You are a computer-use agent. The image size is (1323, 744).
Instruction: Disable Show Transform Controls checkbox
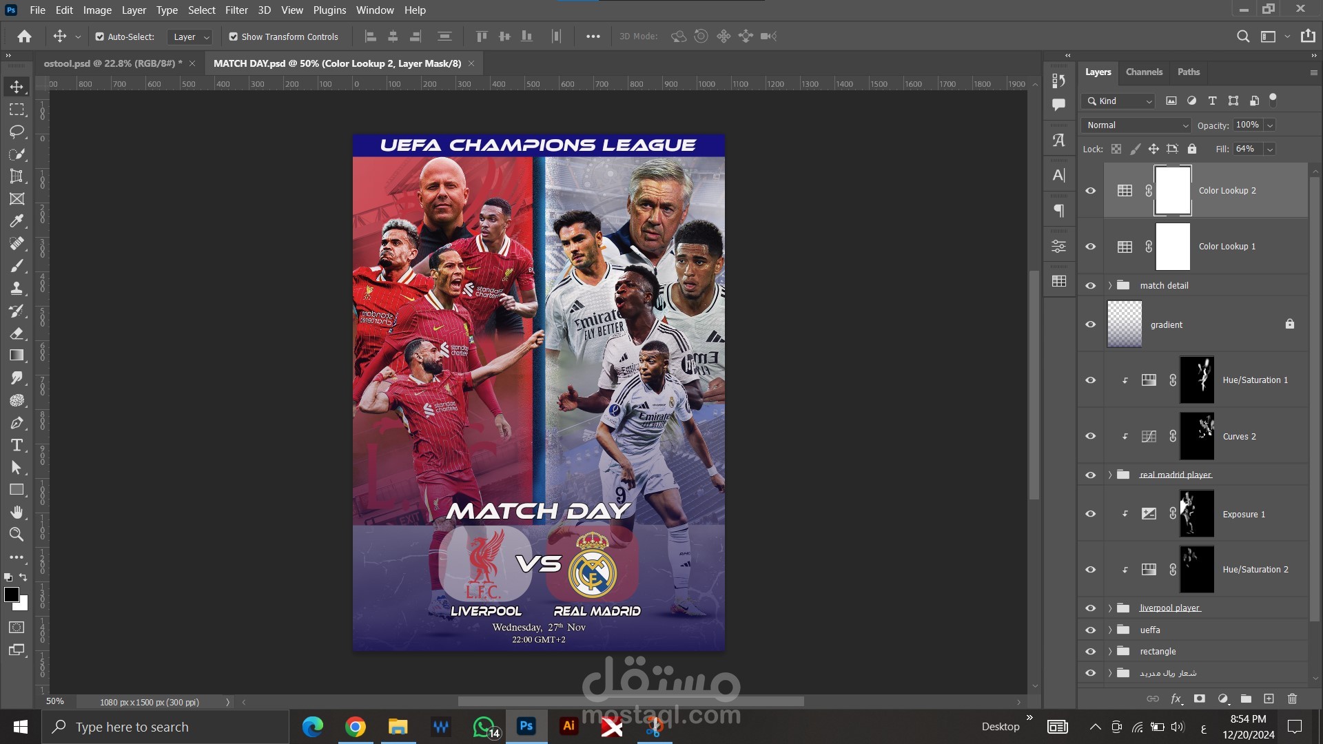coord(234,37)
